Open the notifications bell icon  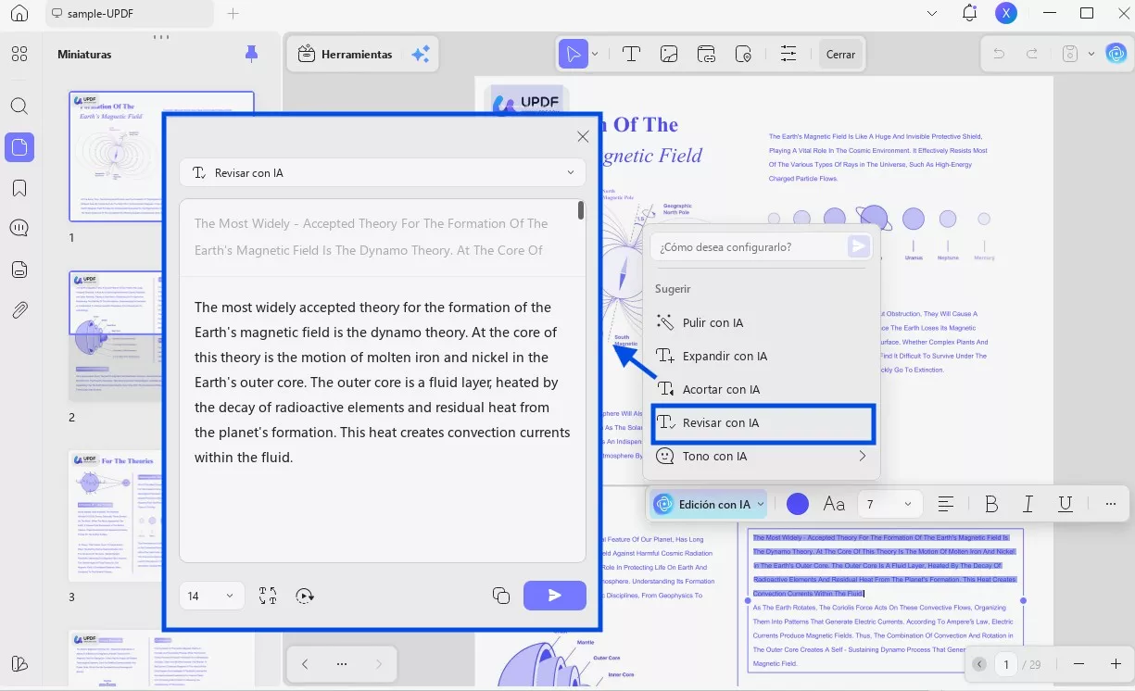[x=969, y=13]
